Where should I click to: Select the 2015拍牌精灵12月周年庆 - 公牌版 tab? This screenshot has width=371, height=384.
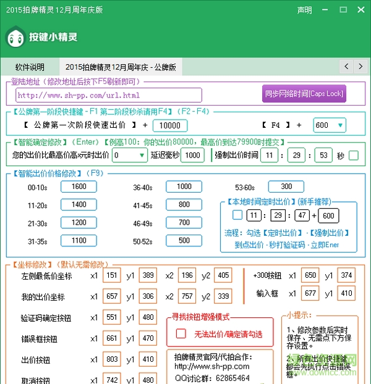pos(121,67)
